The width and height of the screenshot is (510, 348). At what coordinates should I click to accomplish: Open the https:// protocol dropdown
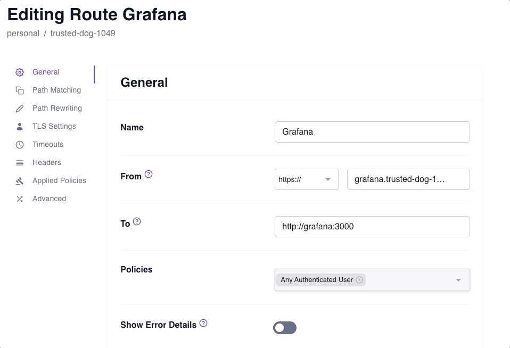(306, 179)
